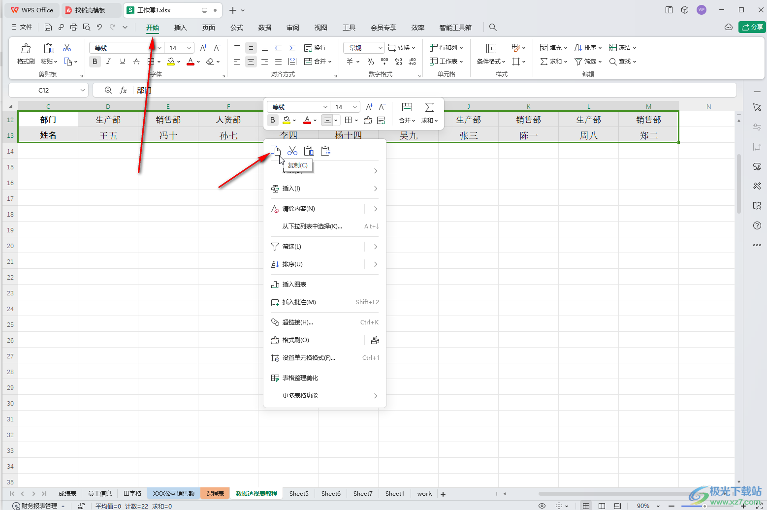Toggle ribbon align right
The height and width of the screenshot is (510, 767).
coord(265,62)
